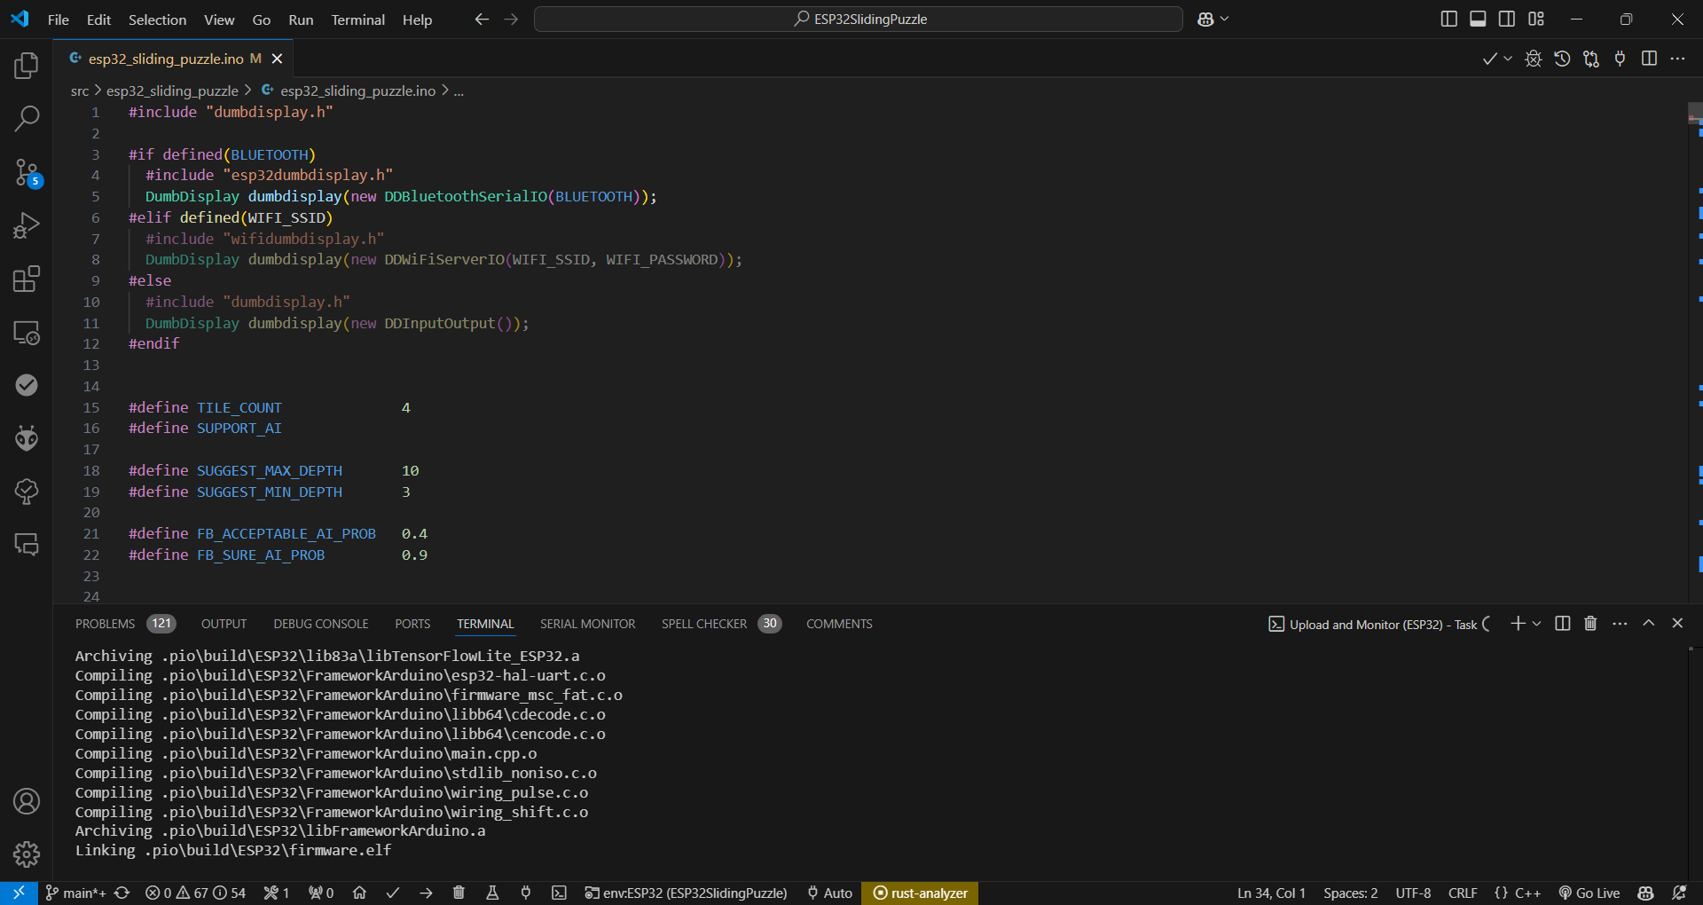Click the bug debug icon in editor toolbar
Viewport: 1703px width, 905px height.
pyautogui.click(x=1534, y=59)
